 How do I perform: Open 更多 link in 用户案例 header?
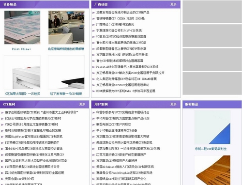(173, 104)
